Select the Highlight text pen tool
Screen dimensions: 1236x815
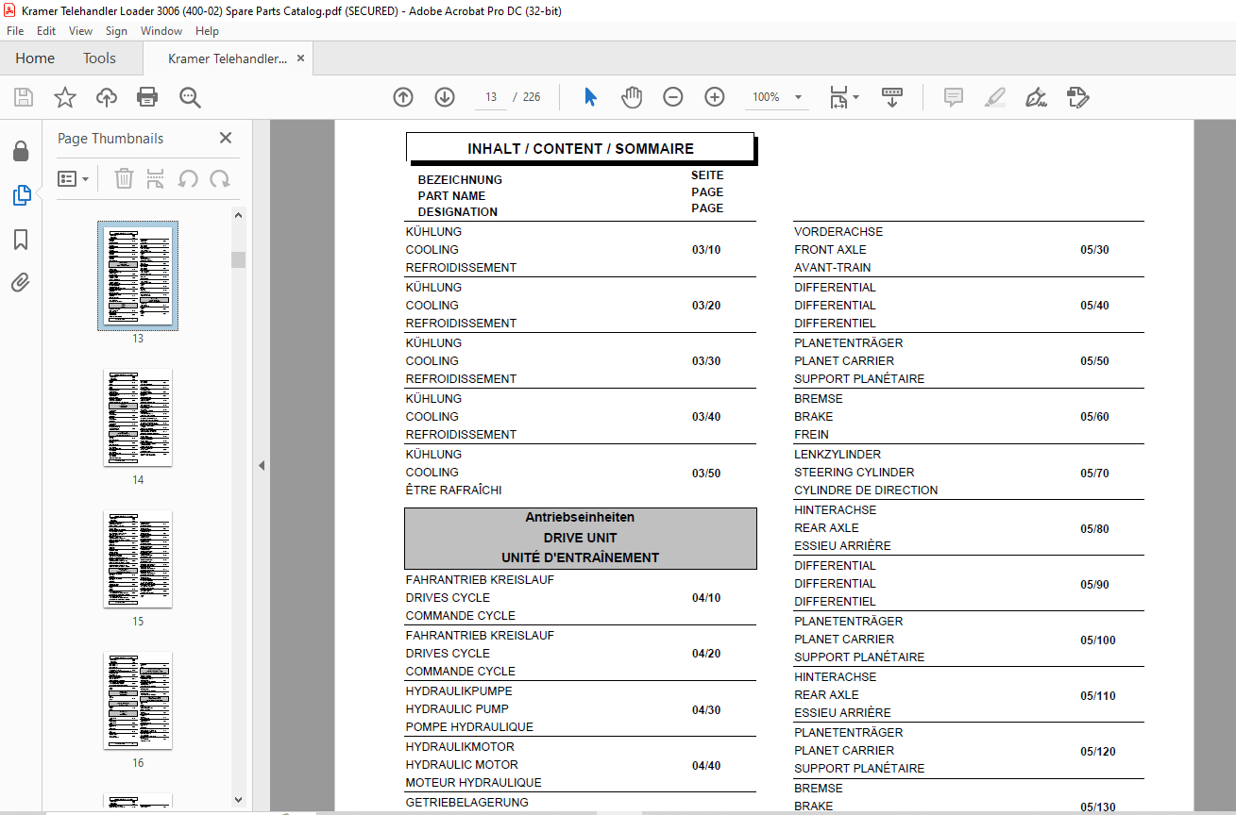tap(995, 97)
